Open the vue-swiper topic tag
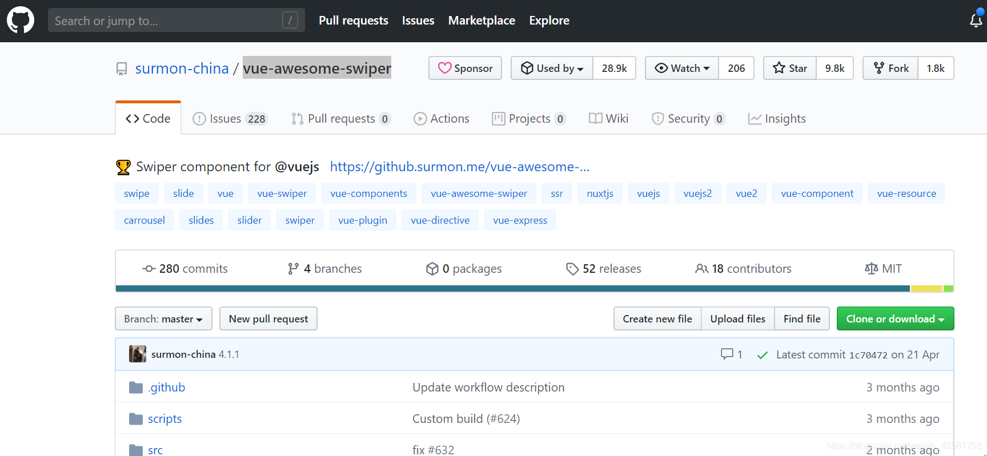 point(282,193)
